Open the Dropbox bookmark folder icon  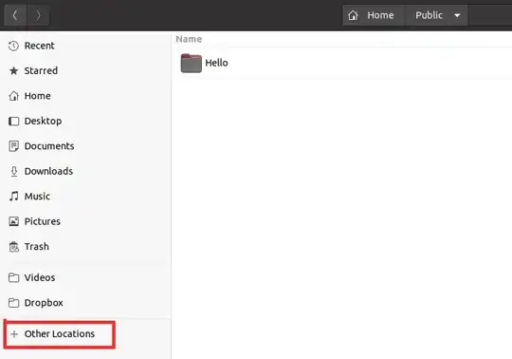(x=13, y=303)
